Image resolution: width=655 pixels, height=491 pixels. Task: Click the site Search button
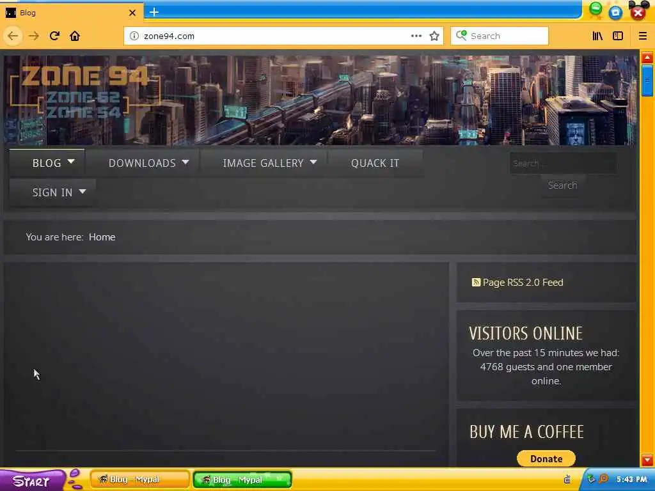[x=563, y=185]
